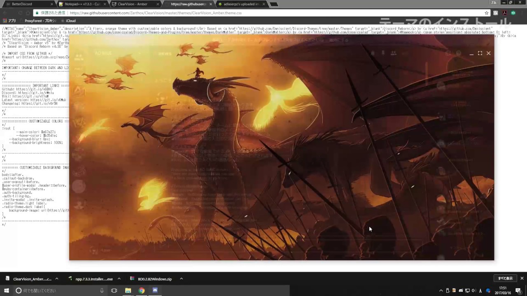The height and width of the screenshot is (296, 527).
Task: Open File Explorer from taskbar
Action: pos(128,290)
